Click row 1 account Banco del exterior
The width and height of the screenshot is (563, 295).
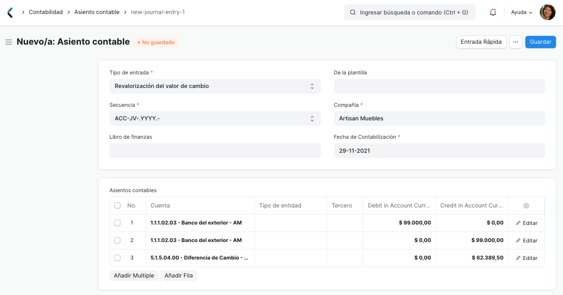[200, 223]
